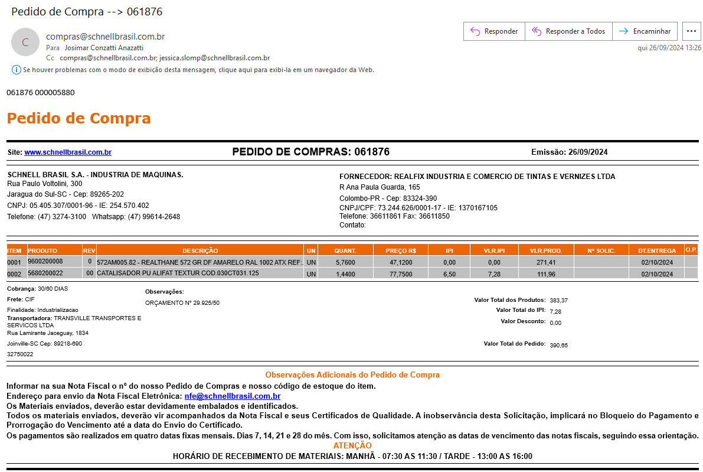Viewport: 703px width, 472px height.
Task: Click the info icon in the message bar
Action: pyautogui.click(x=16, y=70)
